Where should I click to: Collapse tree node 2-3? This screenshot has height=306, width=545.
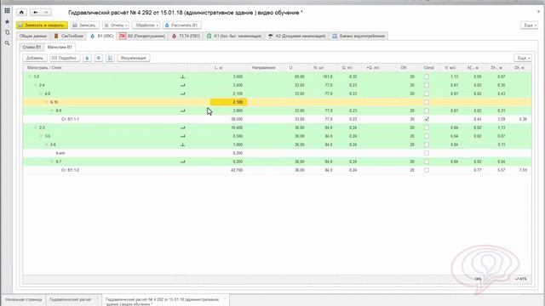36,127
